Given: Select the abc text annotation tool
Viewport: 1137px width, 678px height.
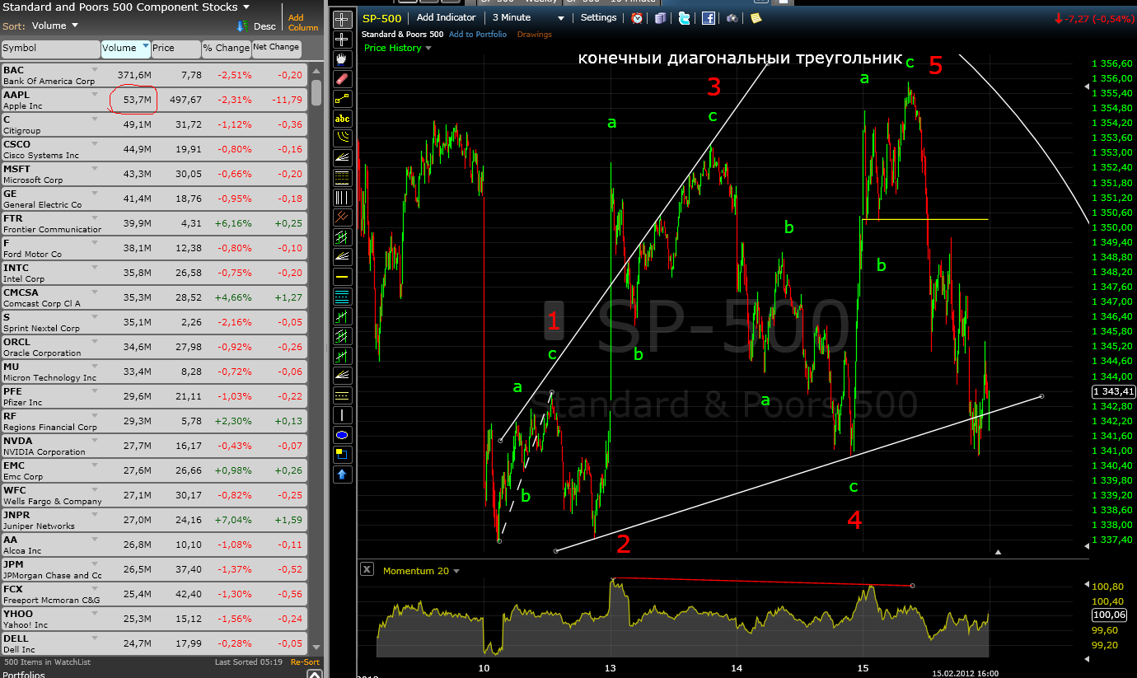Looking at the screenshot, I should [x=343, y=118].
